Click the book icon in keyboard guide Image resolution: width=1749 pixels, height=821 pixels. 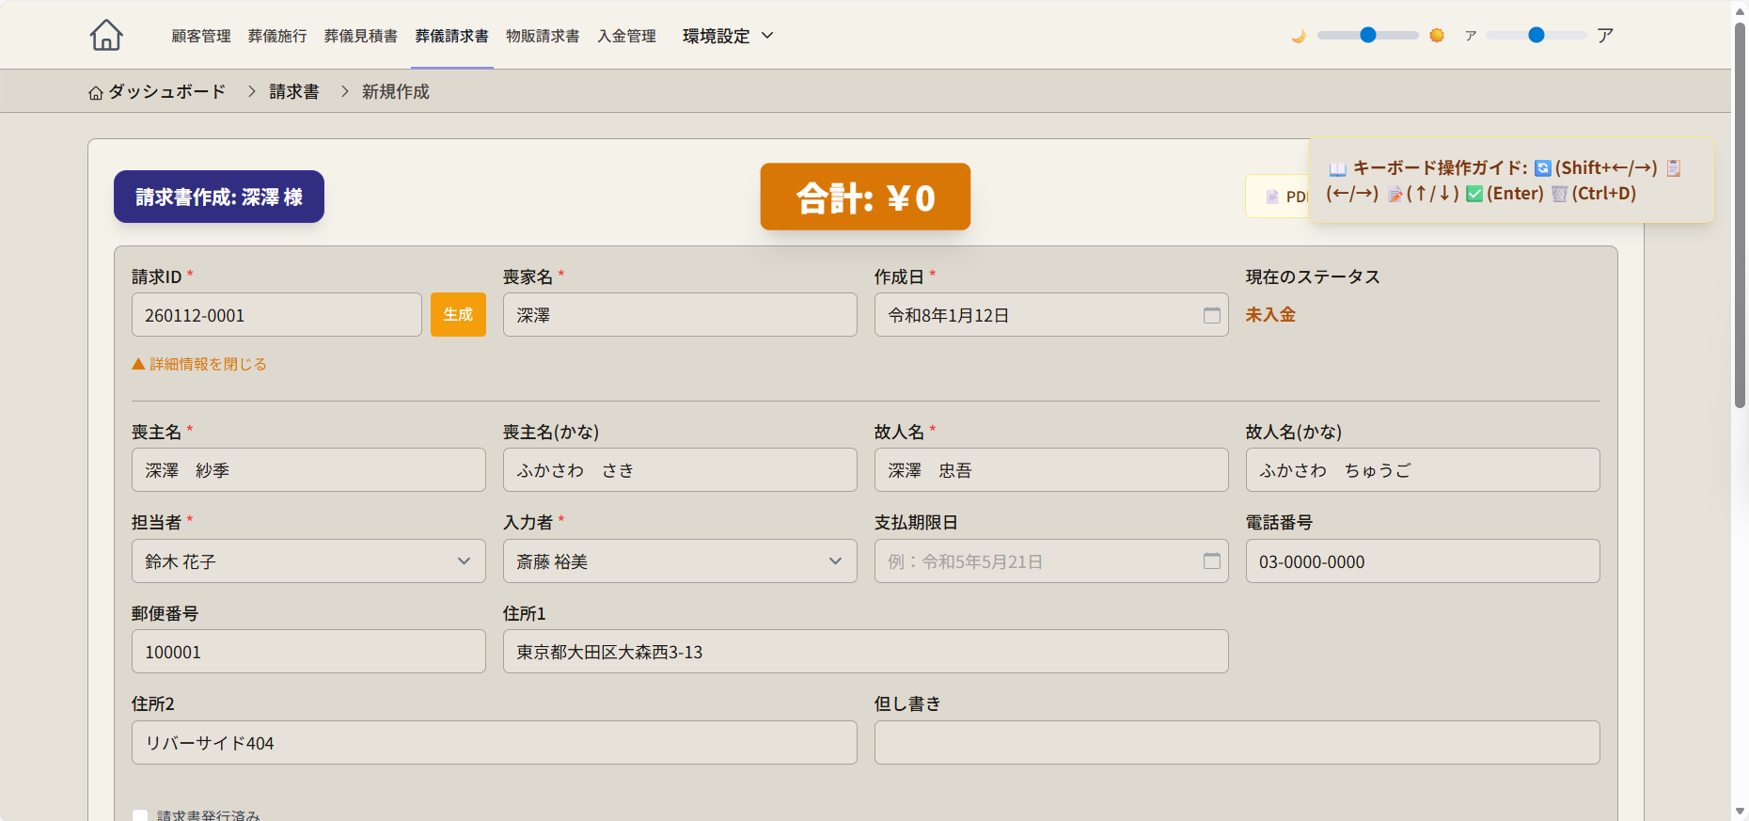pyautogui.click(x=1337, y=168)
